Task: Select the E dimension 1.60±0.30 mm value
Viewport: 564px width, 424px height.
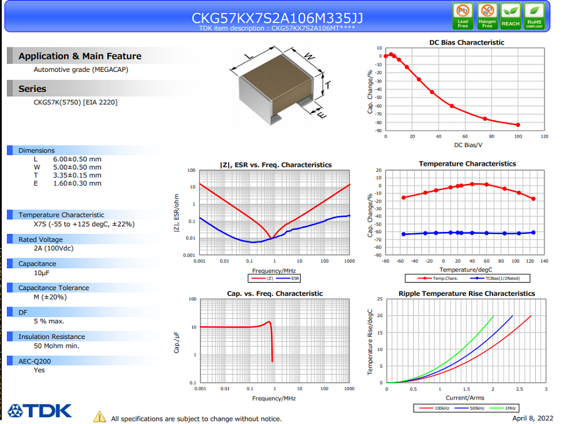Action: coord(77,183)
